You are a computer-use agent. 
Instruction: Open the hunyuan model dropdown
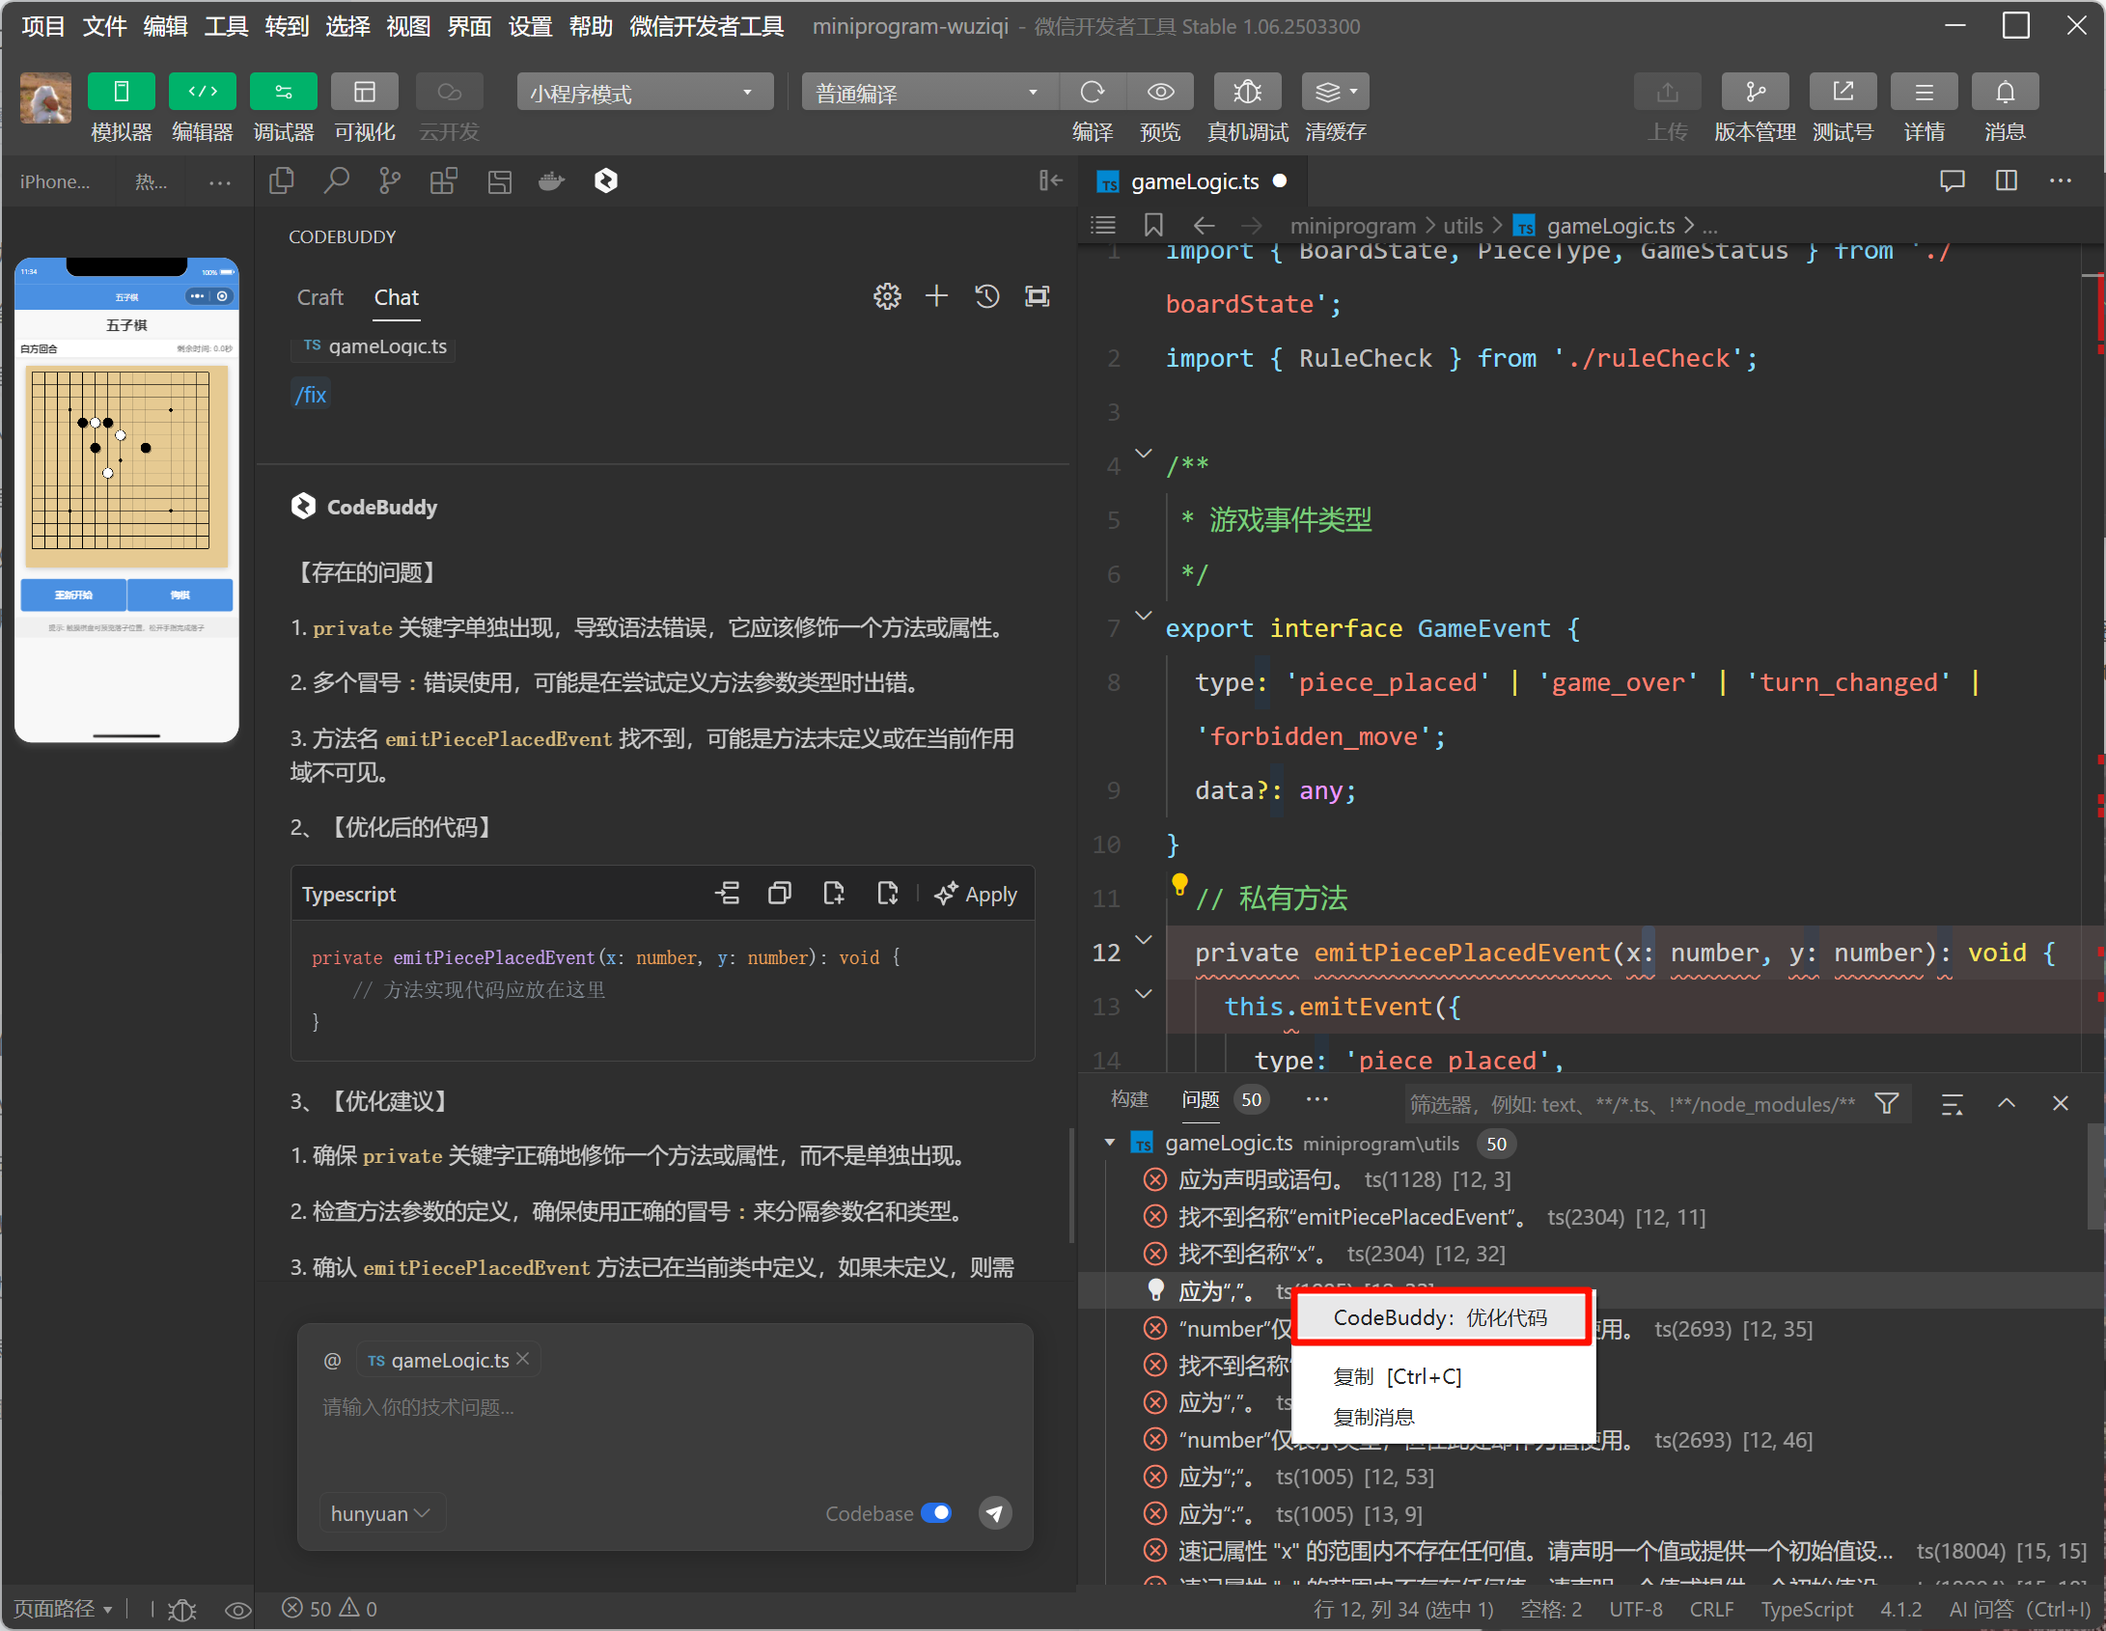(x=380, y=1513)
